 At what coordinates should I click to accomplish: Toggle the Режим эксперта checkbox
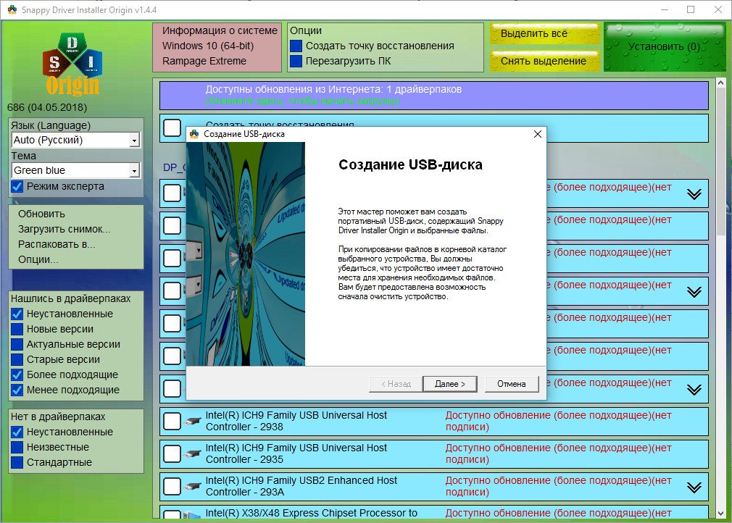tap(17, 187)
